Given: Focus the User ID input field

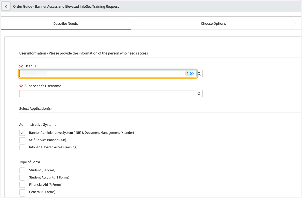Looking at the screenshot, I should [x=102, y=74].
